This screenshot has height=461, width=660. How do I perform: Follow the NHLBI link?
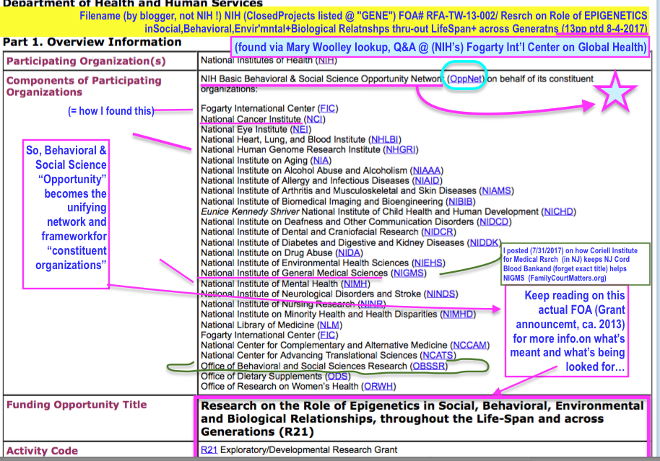pyautogui.click(x=383, y=139)
